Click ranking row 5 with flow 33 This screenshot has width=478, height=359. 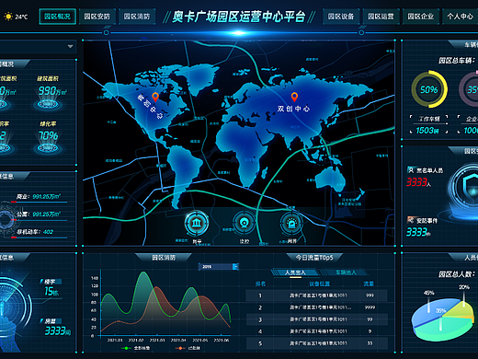[x=316, y=343]
